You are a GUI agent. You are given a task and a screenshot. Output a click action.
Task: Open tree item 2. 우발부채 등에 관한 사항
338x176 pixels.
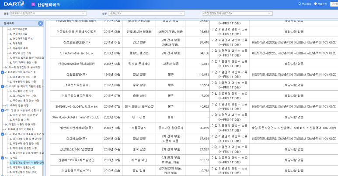24,143
